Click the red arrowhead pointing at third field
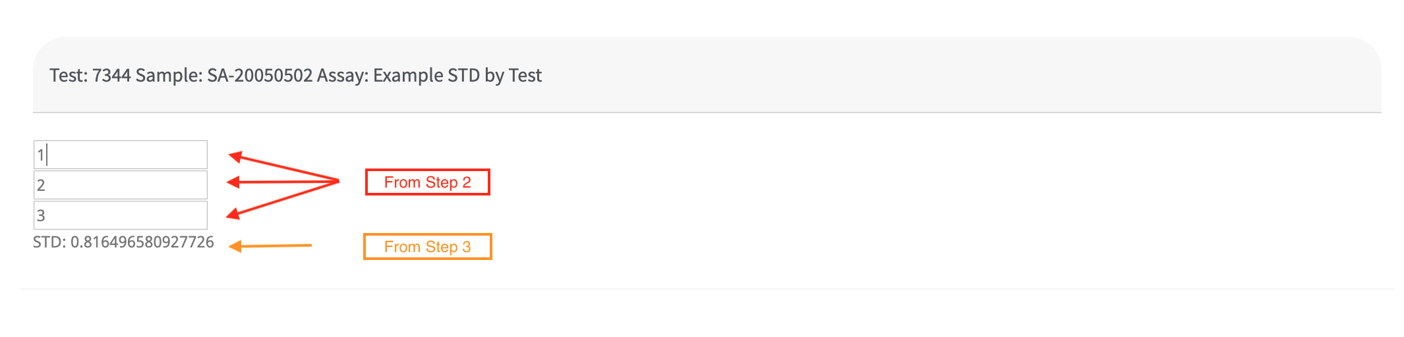1404x337 pixels. (233, 214)
